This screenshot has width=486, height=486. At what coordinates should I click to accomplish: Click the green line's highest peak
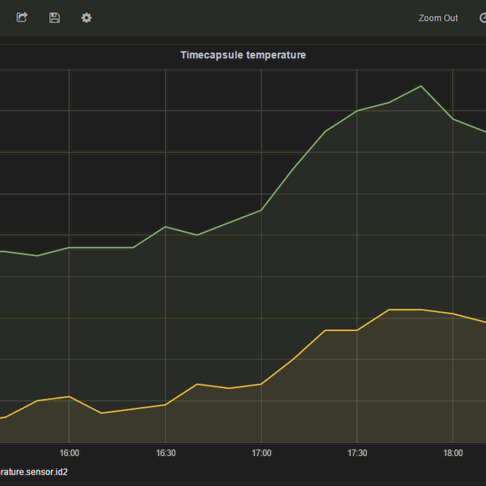coord(420,86)
